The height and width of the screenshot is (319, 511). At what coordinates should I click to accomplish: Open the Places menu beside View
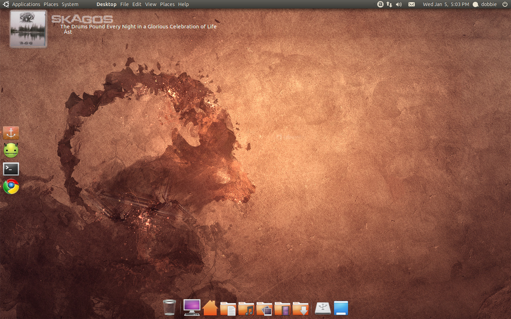coord(167,4)
